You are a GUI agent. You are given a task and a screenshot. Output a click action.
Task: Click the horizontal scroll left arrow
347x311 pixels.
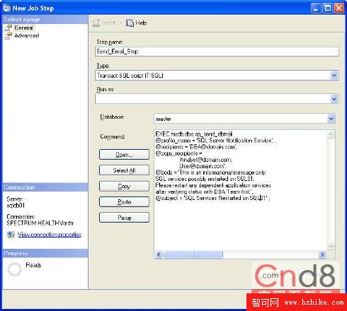[x=159, y=254]
